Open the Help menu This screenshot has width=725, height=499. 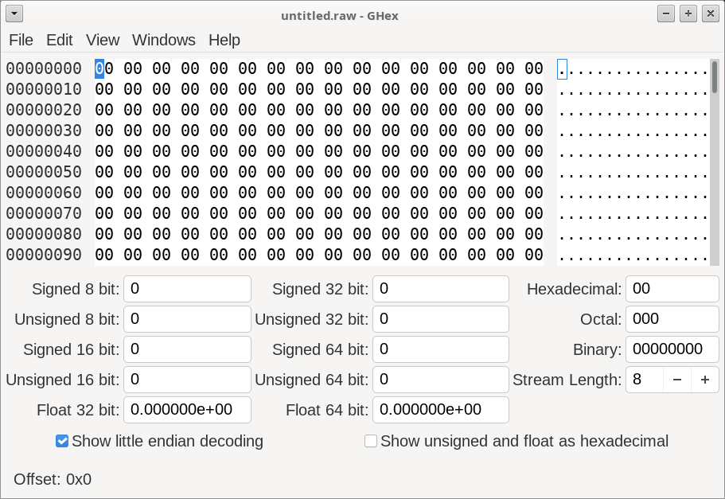[x=224, y=41]
